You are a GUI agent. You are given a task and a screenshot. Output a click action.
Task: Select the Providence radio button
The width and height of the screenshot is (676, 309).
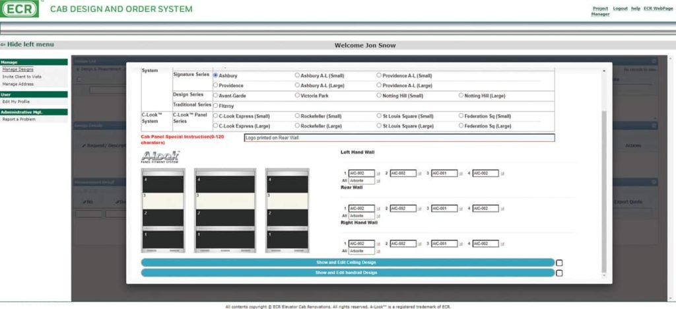pos(216,85)
